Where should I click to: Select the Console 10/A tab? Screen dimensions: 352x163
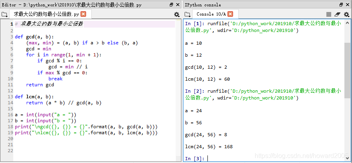[x=215, y=14]
